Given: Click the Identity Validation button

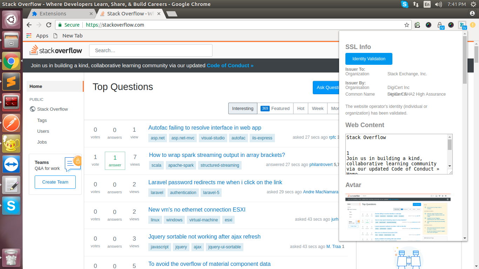Looking at the screenshot, I should coord(369,59).
